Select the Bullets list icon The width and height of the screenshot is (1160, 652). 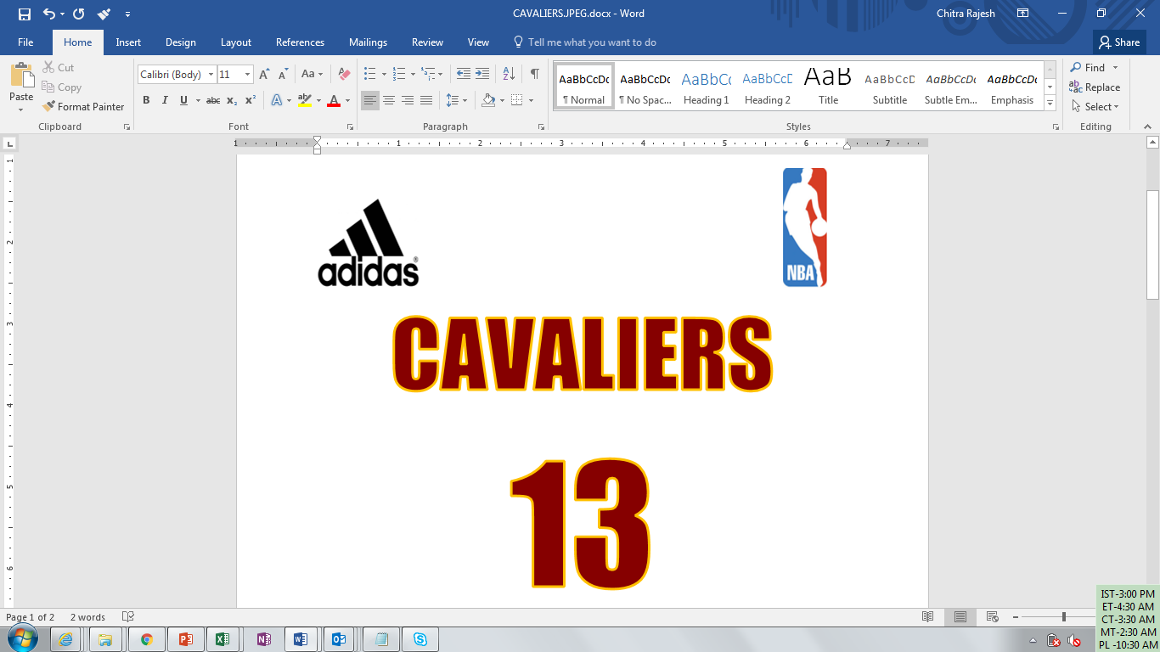(x=369, y=75)
